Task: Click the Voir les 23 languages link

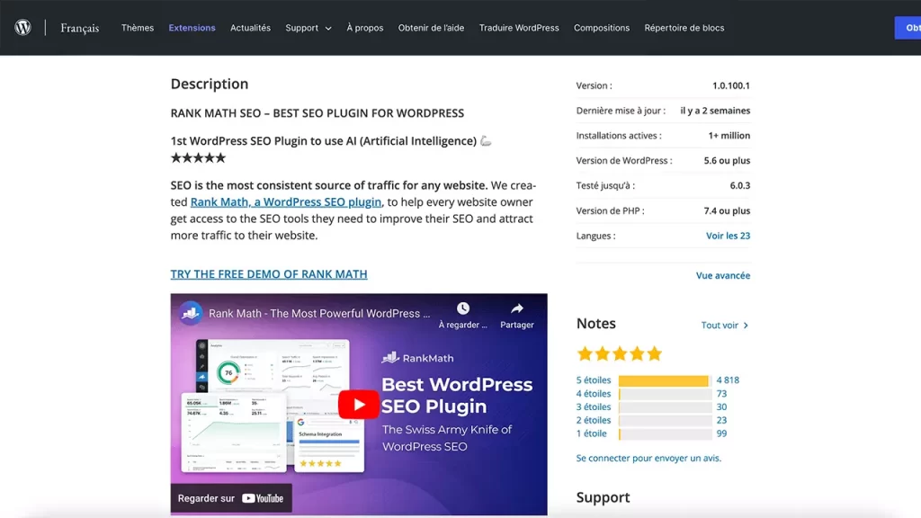Action: coord(728,236)
